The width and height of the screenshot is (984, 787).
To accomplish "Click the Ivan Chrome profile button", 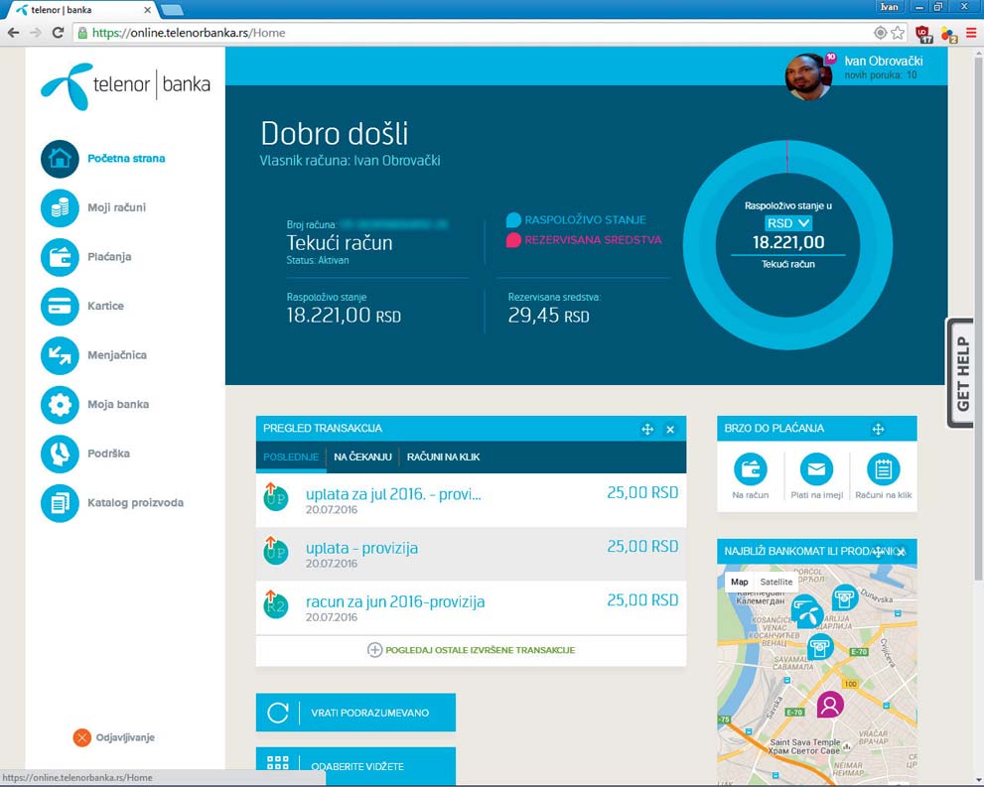I will click(x=890, y=7).
